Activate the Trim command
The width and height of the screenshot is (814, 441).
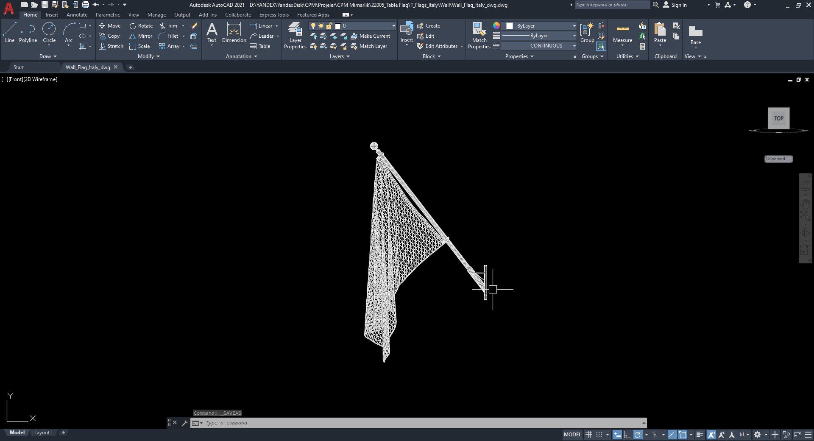tap(168, 26)
